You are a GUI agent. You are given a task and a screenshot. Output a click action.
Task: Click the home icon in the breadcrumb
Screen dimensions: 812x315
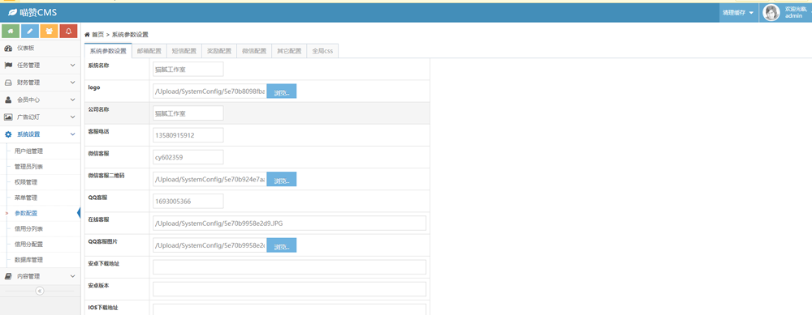(x=87, y=35)
